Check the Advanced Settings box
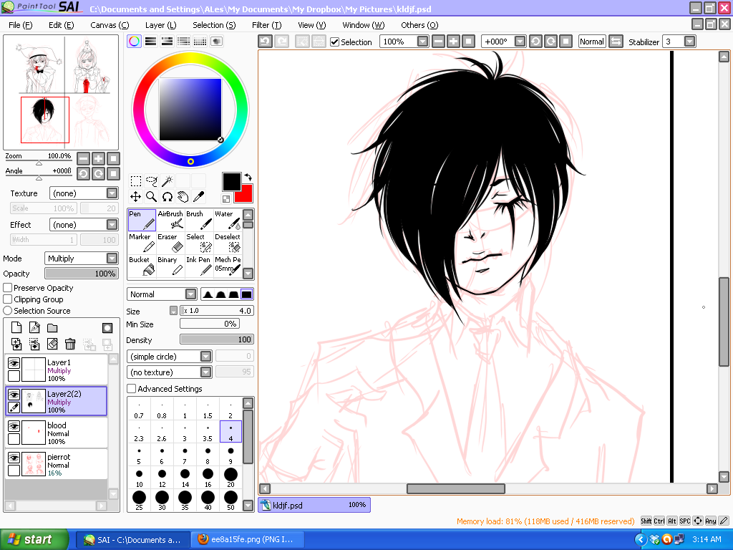 (132, 389)
